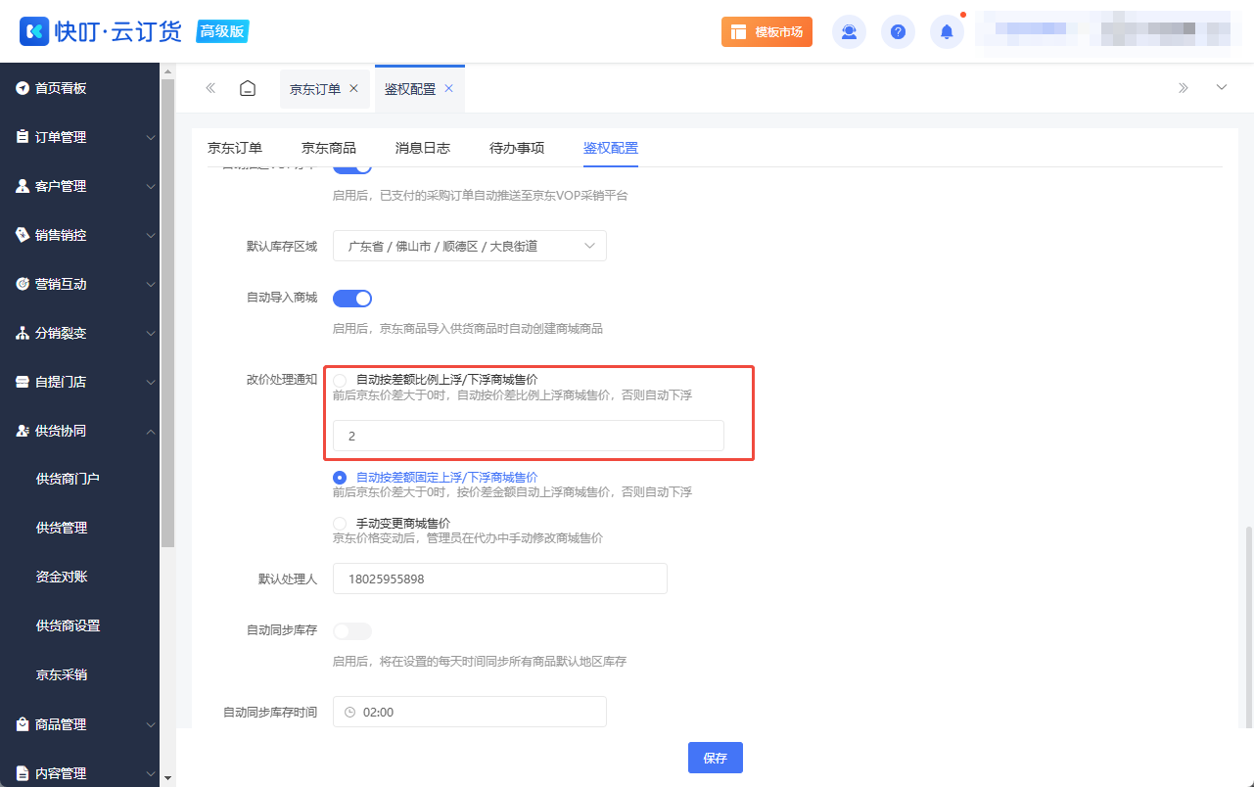This screenshot has height=787, width=1254.
Task: Open the customer service headset icon
Action: pyautogui.click(x=849, y=31)
